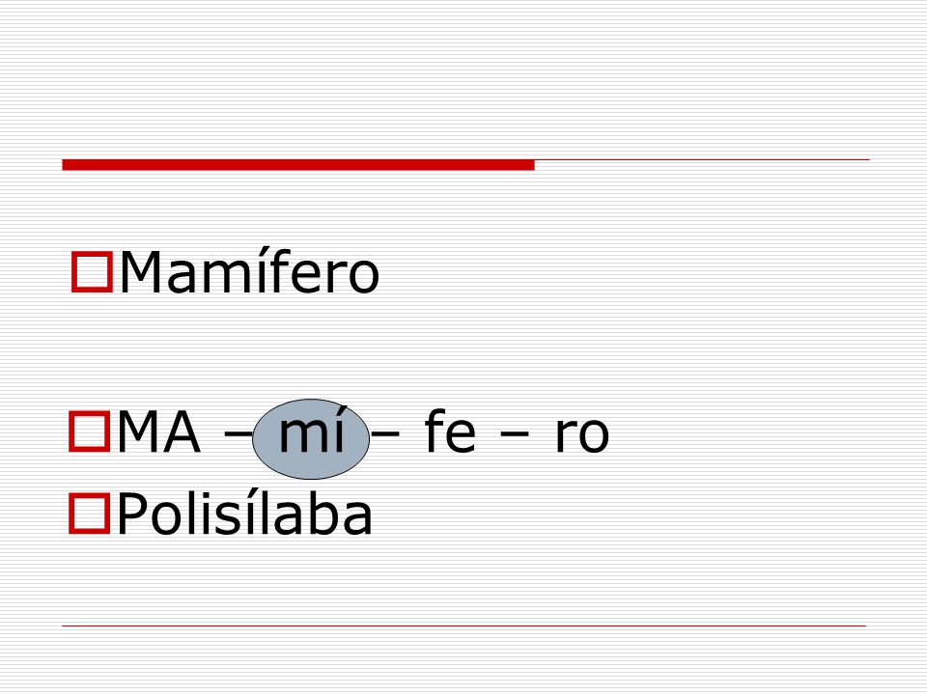Click the thin red line right of thick bar
This screenshot has width=927, height=695.
click(x=702, y=159)
